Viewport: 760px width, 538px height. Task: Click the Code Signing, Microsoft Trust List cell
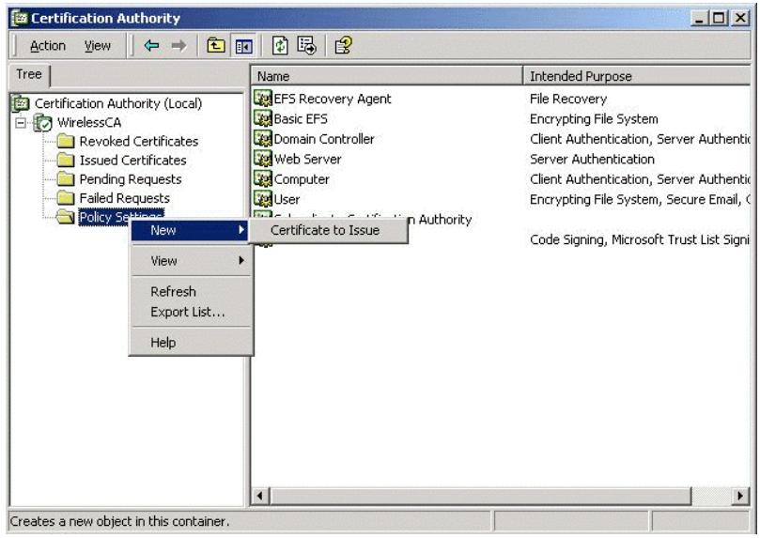click(x=640, y=239)
